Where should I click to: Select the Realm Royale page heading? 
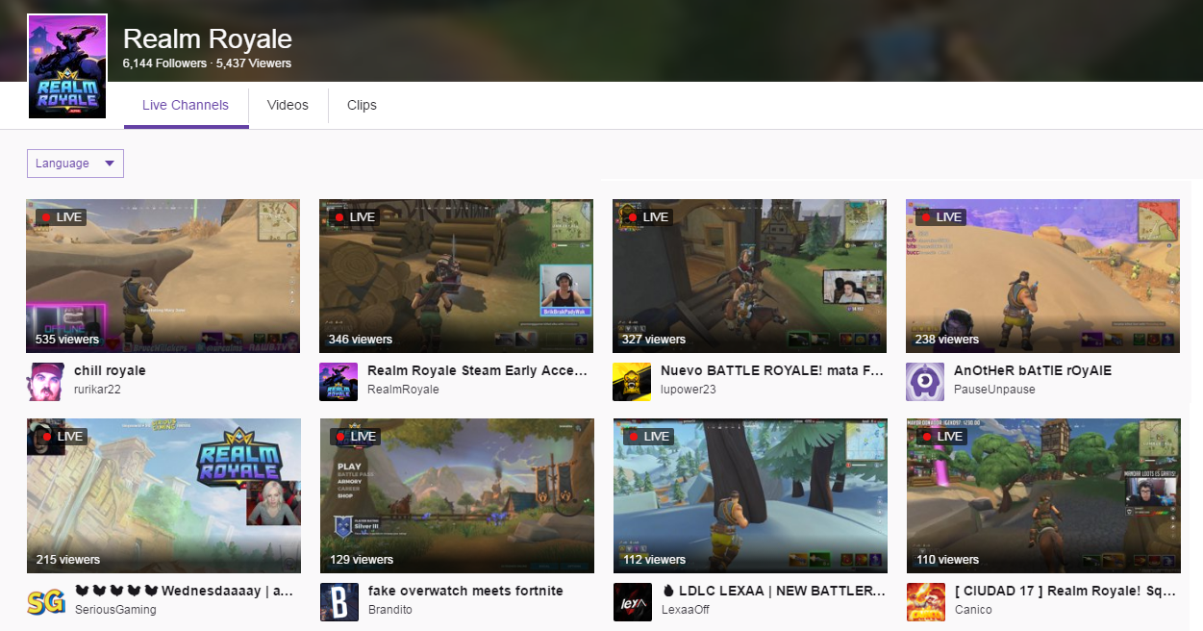[x=208, y=39]
